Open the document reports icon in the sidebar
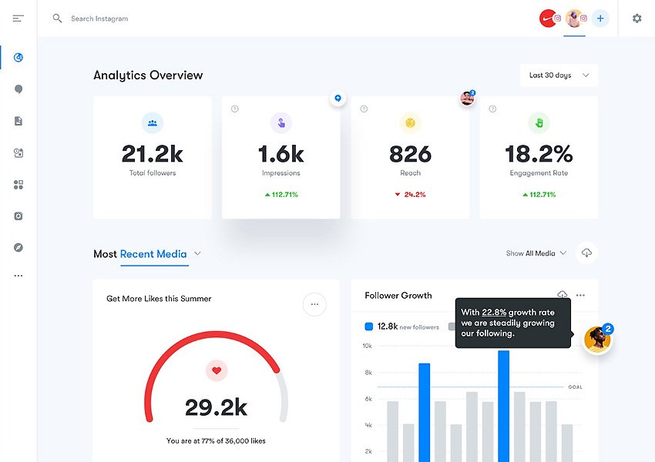 (x=18, y=121)
